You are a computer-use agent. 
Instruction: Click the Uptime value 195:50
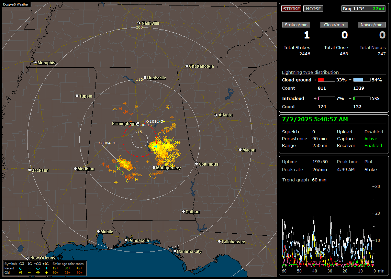[320, 162]
